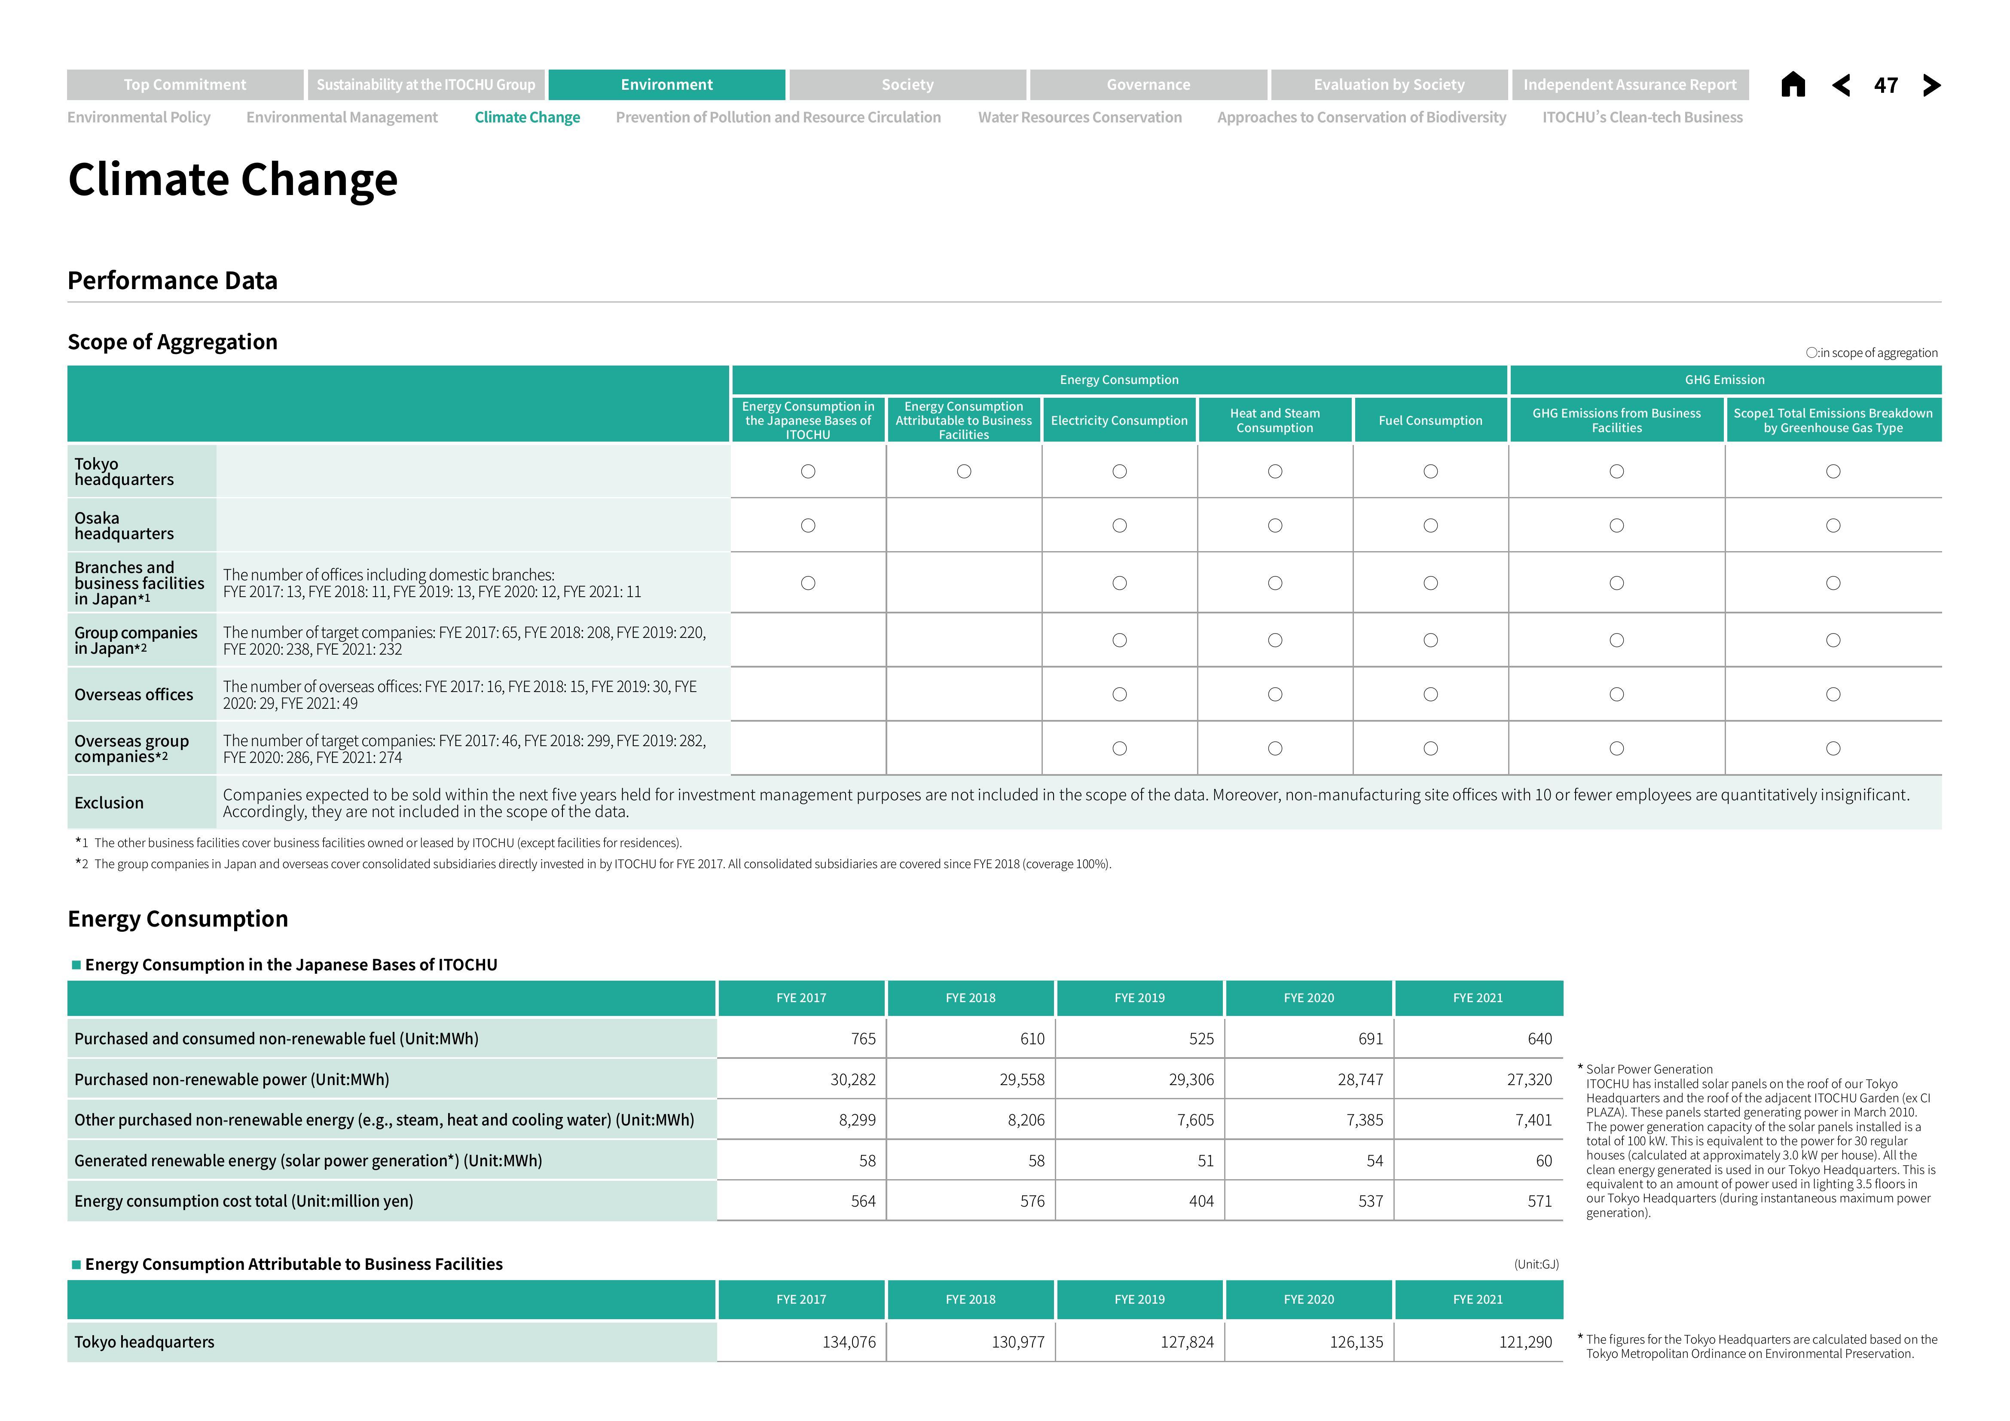Click GHG Emissions from Business Facilities header

pyautogui.click(x=1616, y=420)
